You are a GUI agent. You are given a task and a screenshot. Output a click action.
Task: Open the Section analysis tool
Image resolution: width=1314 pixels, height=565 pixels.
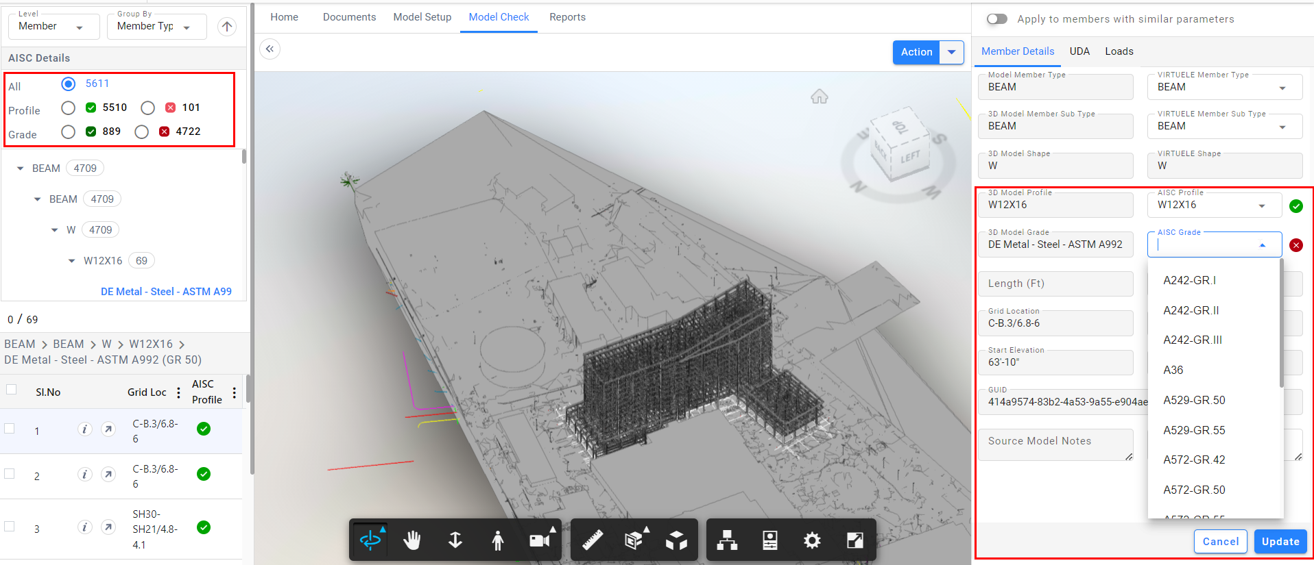pyautogui.click(x=635, y=540)
